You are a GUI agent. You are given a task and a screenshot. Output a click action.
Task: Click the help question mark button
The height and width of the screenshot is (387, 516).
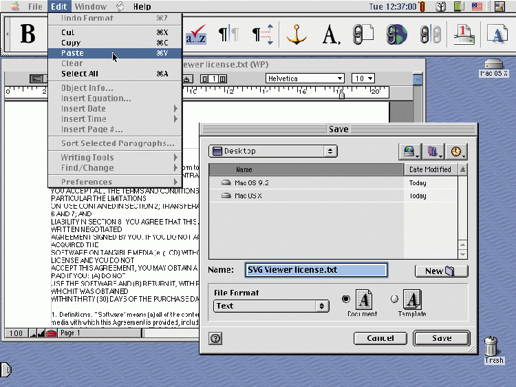point(215,338)
